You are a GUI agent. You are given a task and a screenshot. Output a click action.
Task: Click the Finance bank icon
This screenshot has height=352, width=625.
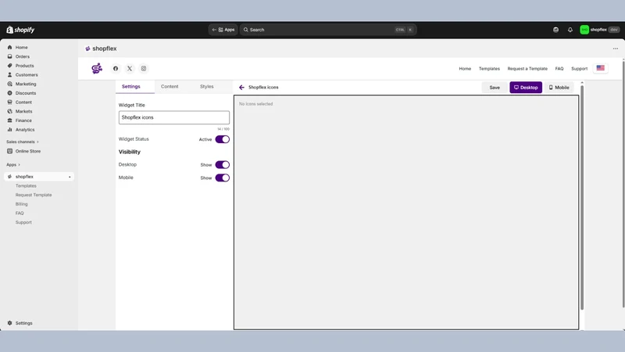[10, 120]
